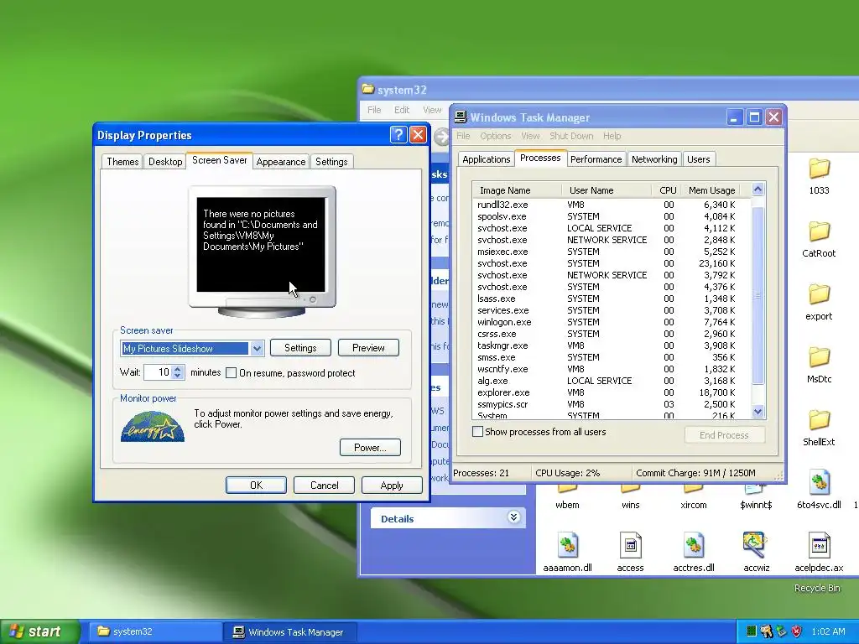The image size is (859, 644).
Task: Open the Task Manager Help menu
Action: click(612, 136)
